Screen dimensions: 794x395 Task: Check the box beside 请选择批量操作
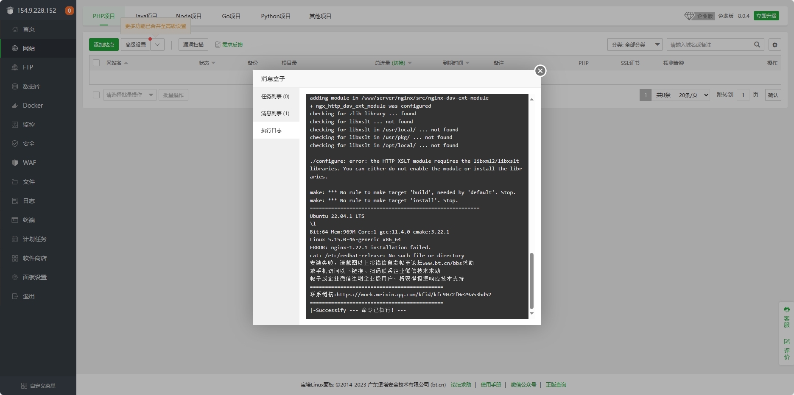pos(96,95)
